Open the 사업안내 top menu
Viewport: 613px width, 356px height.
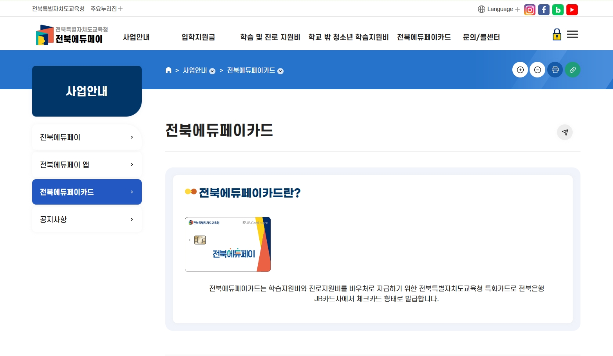point(136,37)
